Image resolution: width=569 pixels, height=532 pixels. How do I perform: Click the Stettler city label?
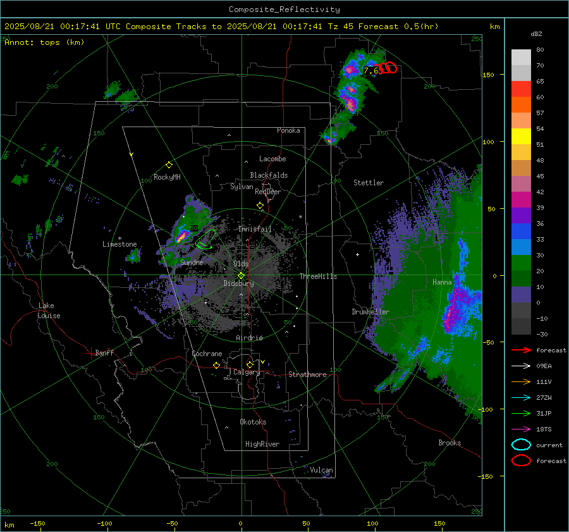point(369,183)
